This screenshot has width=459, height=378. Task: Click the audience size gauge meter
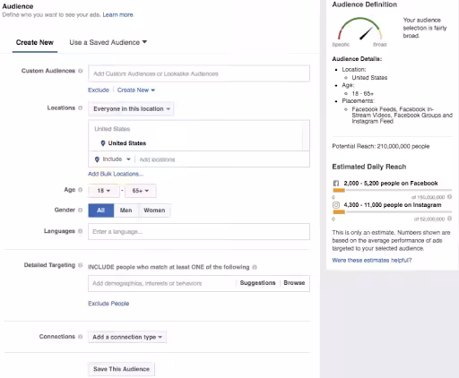[360, 30]
